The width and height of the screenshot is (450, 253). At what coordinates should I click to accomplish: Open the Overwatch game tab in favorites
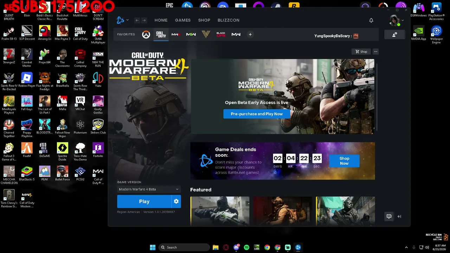(146, 34)
